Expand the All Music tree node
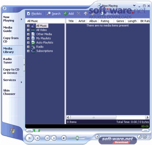This screenshot has width=152, height=145. coord(28,26)
